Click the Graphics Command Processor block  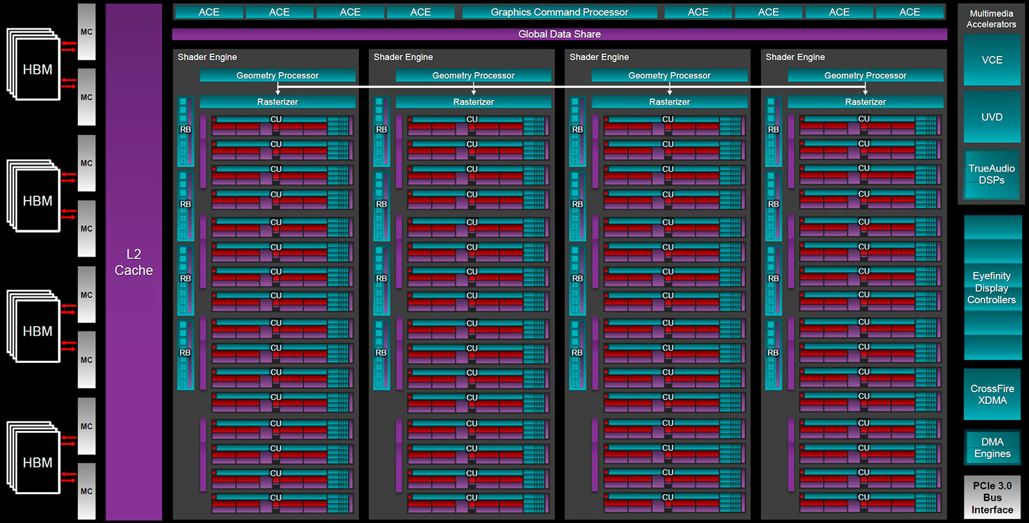click(x=559, y=12)
